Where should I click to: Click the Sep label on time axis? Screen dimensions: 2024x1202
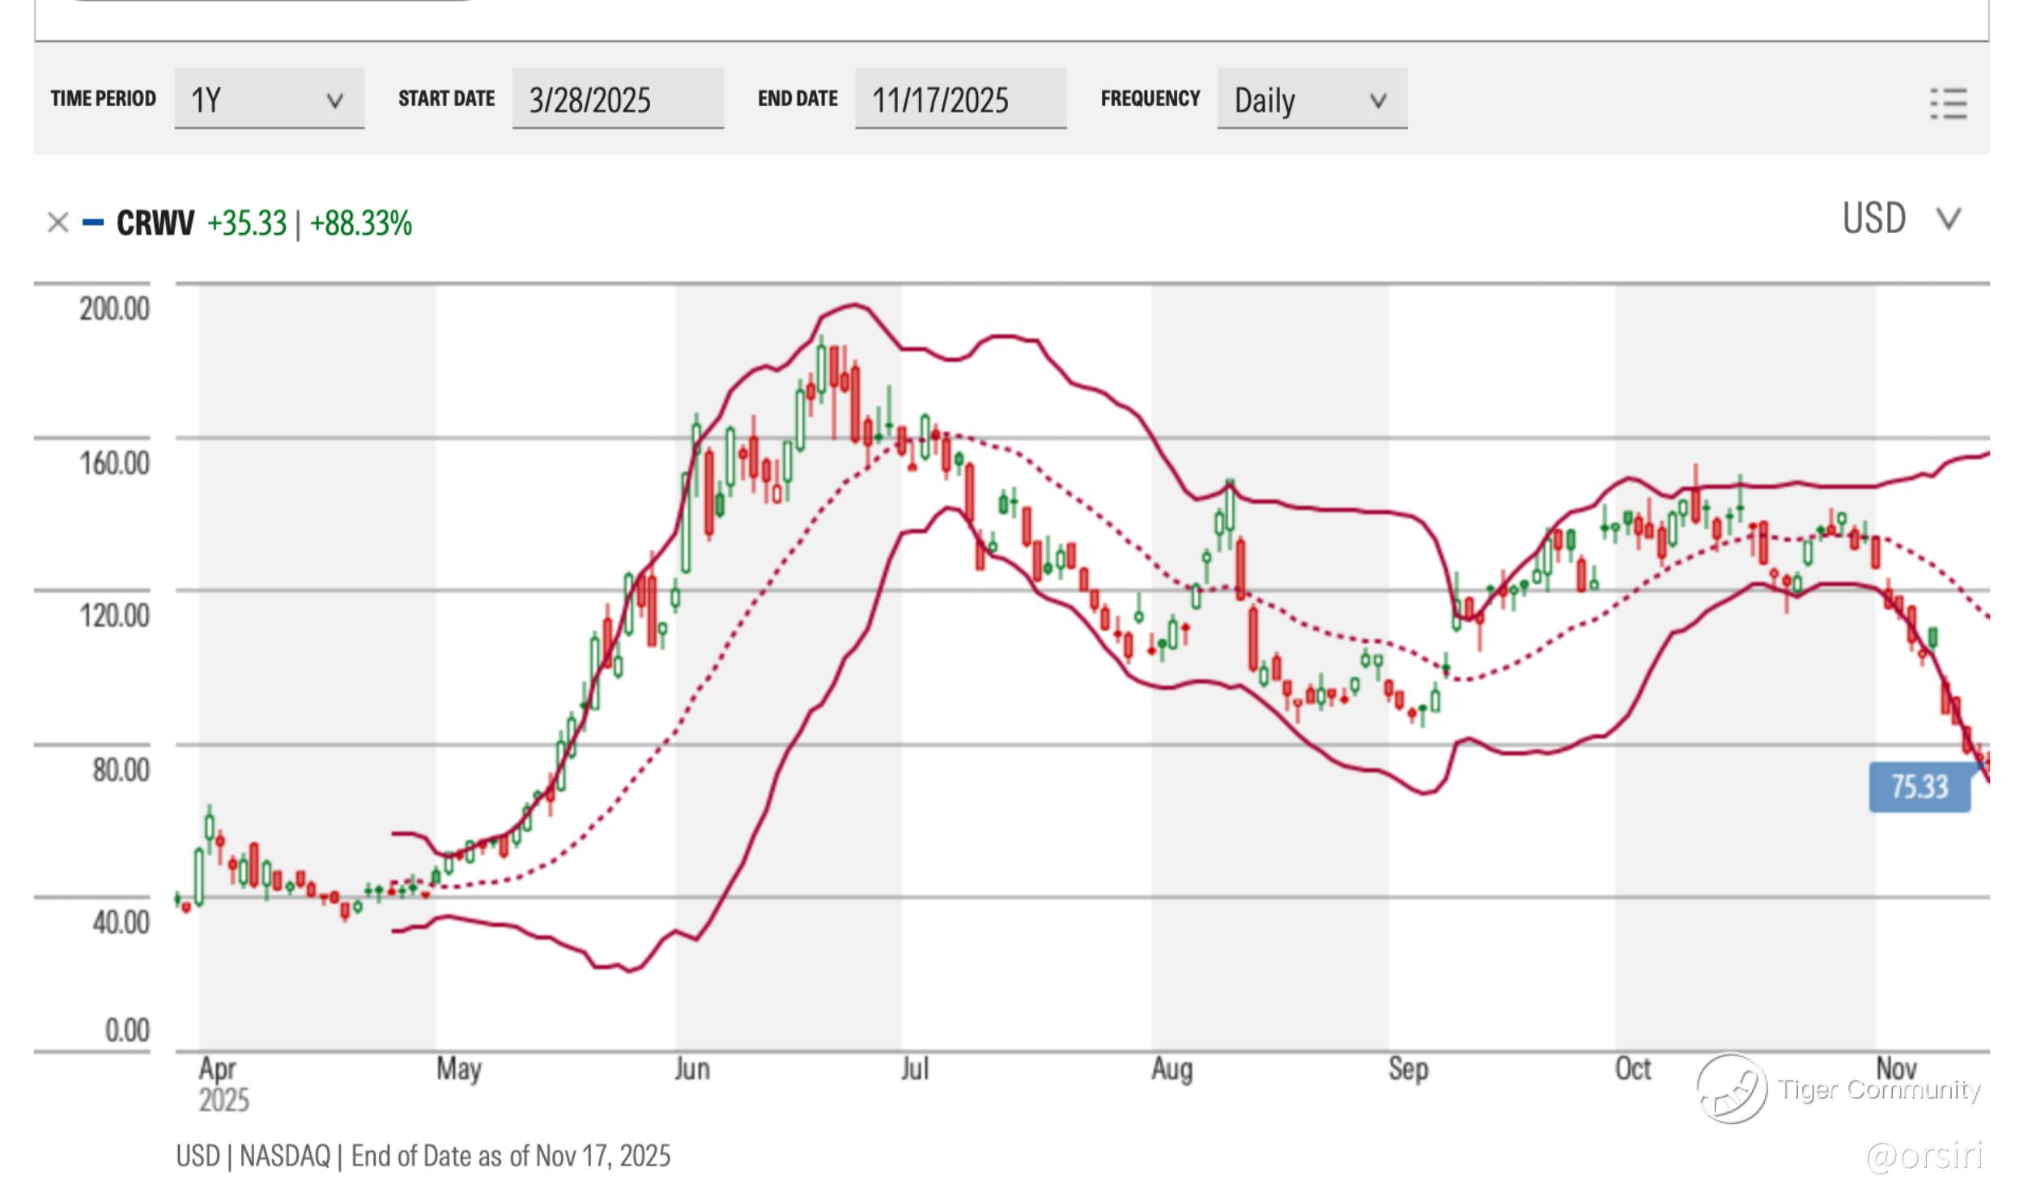pos(1408,1068)
